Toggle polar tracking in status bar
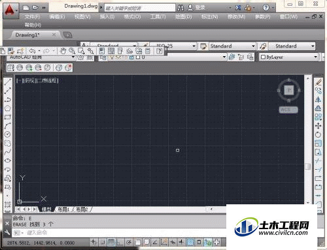Image resolution: width=327 pixels, height=250 pixels. click(x=129, y=242)
